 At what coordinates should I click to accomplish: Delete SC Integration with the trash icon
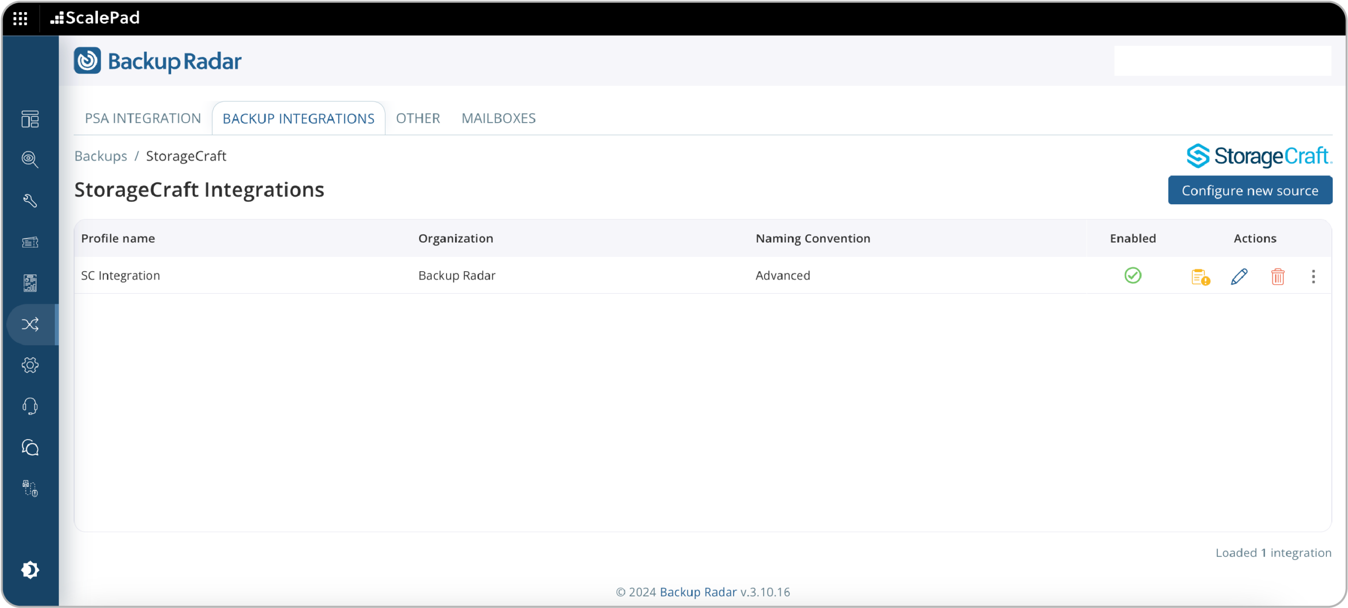coord(1277,276)
